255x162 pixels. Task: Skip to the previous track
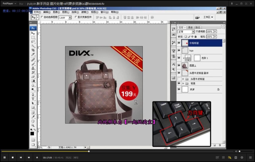(21, 157)
